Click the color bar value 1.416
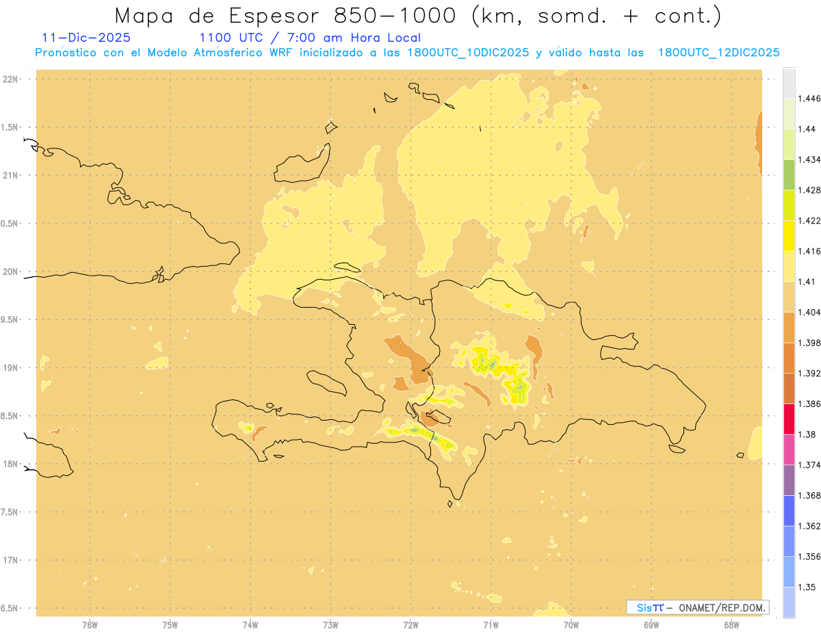 pyautogui.click(x=811, y=251)
